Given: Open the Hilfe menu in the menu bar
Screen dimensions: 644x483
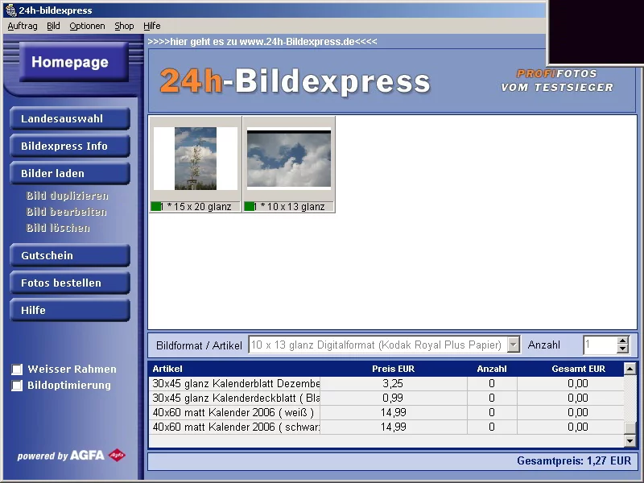Looking at the screenshot, I should pyautogui.click(x=152, y=26).
